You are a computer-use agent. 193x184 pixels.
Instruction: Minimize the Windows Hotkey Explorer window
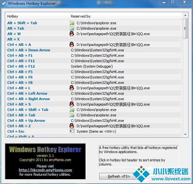(164, 3)
